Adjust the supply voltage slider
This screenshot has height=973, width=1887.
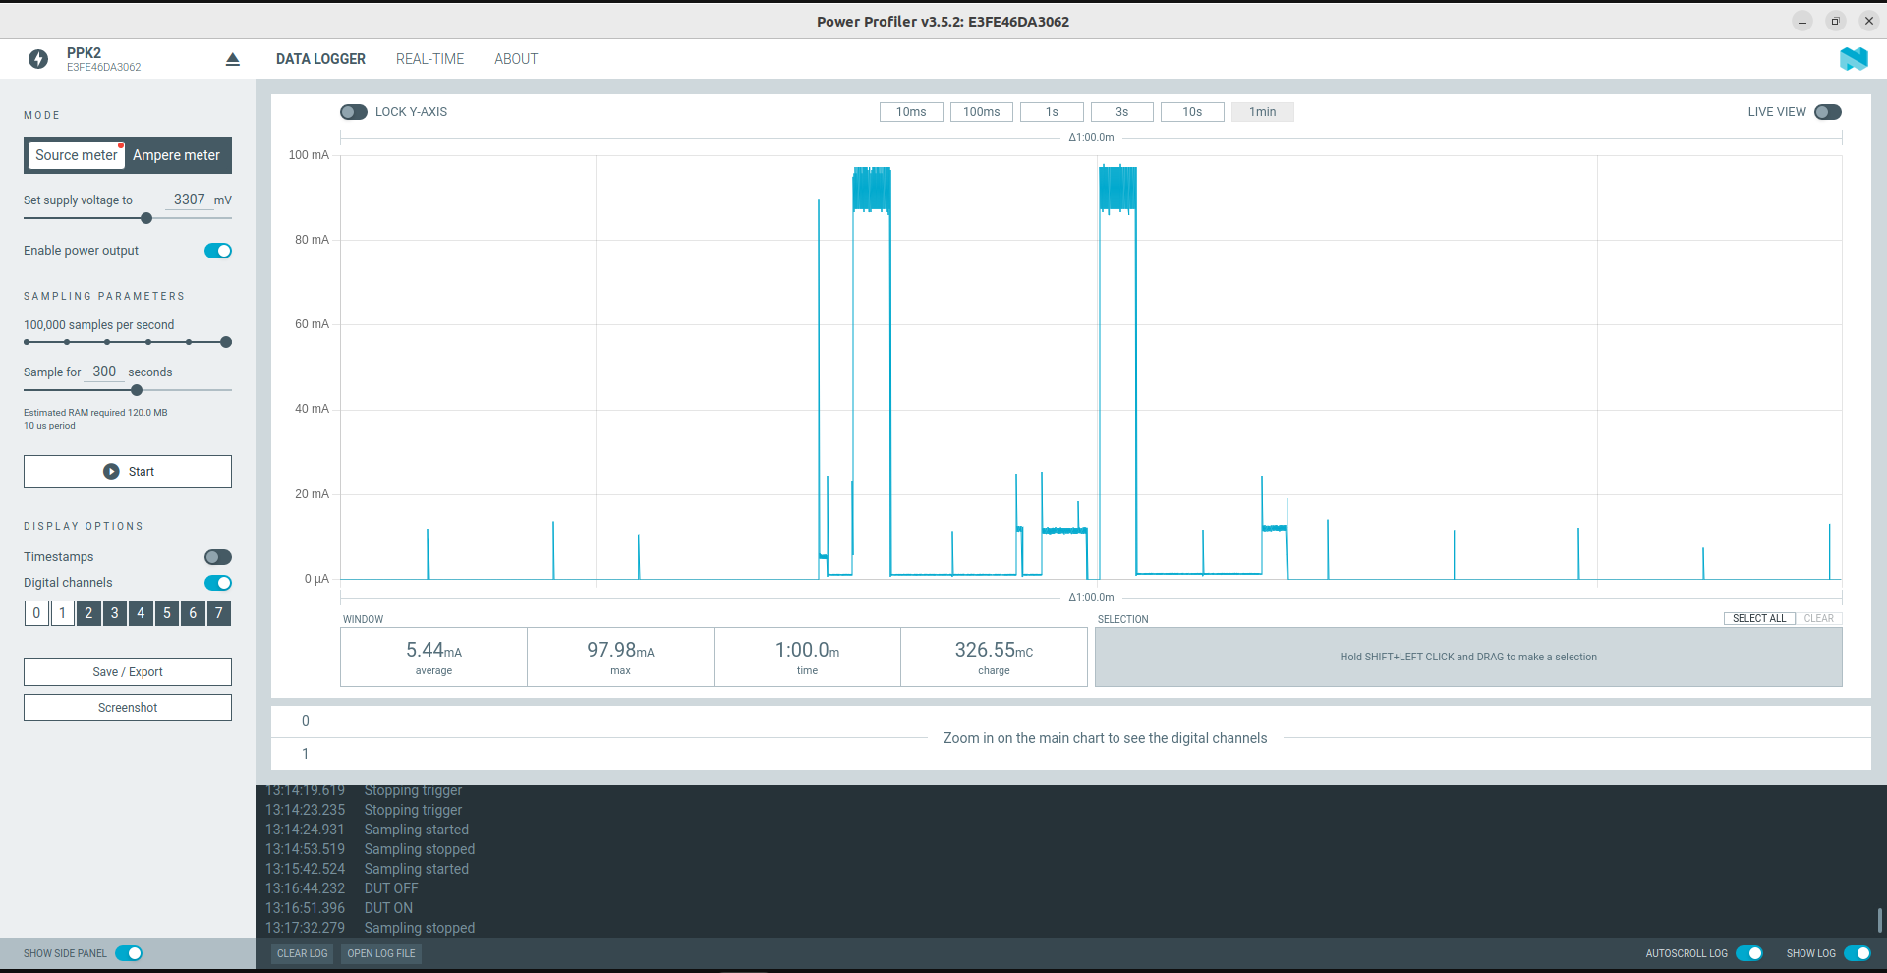click(145, 218)
